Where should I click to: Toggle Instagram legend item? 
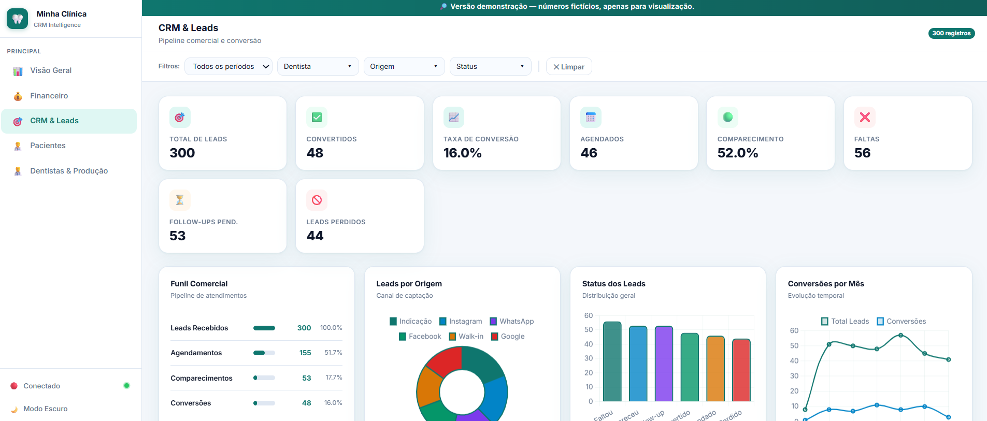tap(461, 321)
